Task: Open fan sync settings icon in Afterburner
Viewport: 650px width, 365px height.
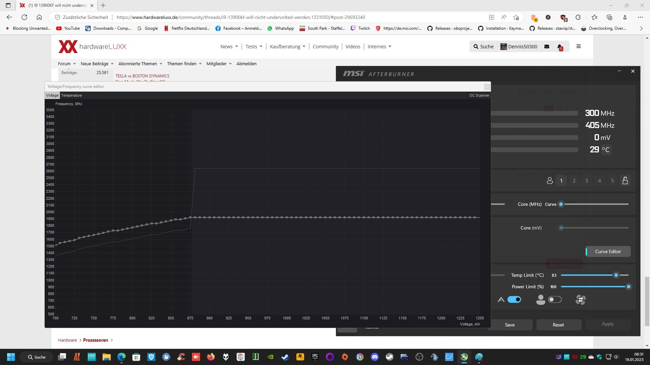Action: pos(580,299)
